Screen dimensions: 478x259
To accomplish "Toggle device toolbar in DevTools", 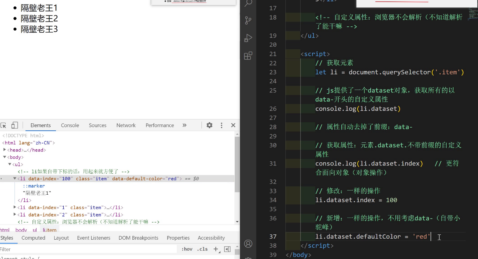I will [x=14, y=125].
